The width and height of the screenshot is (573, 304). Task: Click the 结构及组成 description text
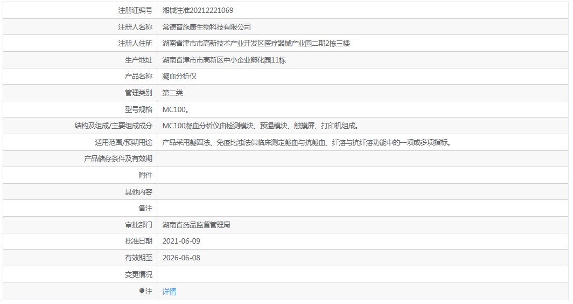pyautogui.click(x=261, y=126)
